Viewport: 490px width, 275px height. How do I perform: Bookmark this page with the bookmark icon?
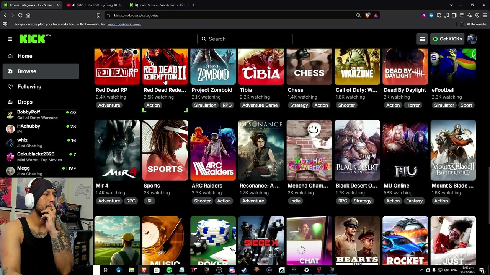(x=98, y=15)
